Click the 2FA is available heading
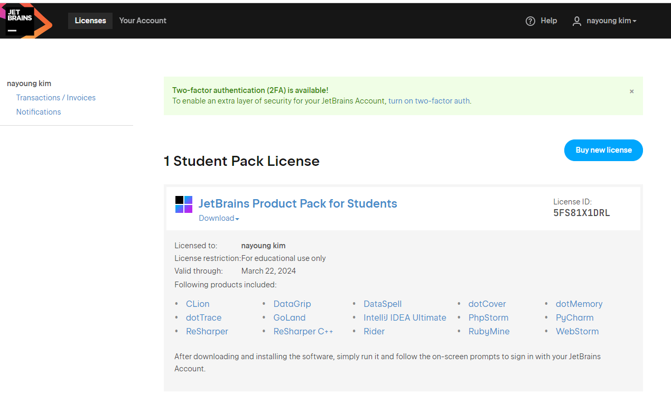Screen dimensions: 671x393 (x=250, y=90)
